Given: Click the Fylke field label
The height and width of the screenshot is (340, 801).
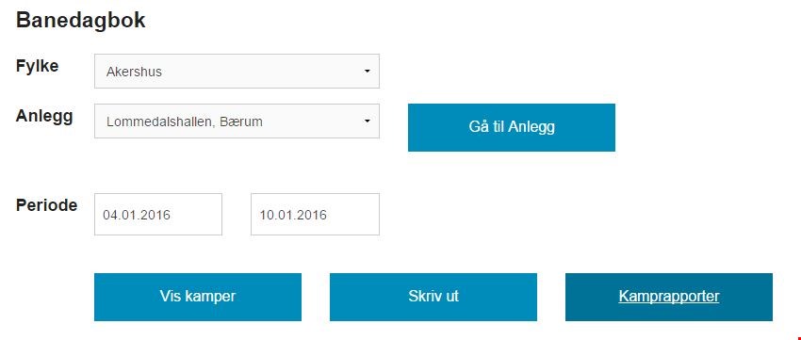Looking at the screenshot, I should 38,66.
